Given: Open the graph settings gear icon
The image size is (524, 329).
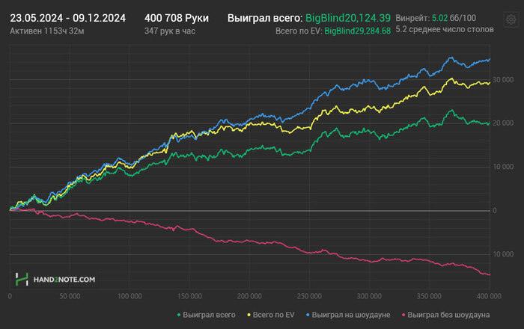Looking at the screenshot, I should pyautogui.click(x=511, y=19).
